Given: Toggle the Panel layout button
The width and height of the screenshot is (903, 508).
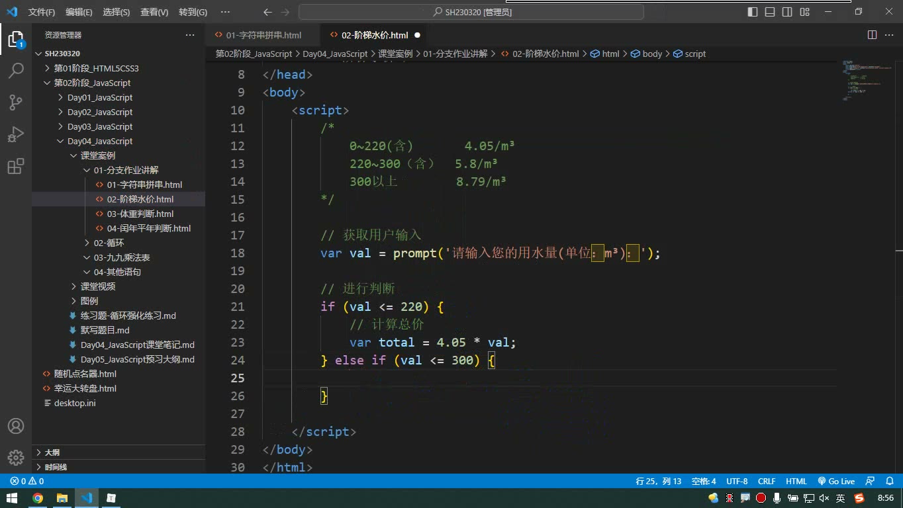Looking at the screenshot, I should 770,12.
